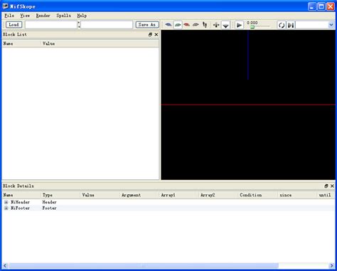
Task: Open the Spells menu
Action: tap(63, 16)
